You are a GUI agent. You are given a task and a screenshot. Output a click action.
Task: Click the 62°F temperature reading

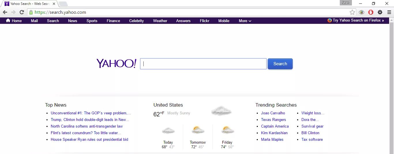[x=159, y=114]
